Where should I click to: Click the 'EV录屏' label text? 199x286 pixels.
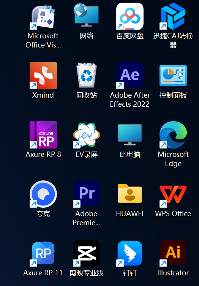87,155
